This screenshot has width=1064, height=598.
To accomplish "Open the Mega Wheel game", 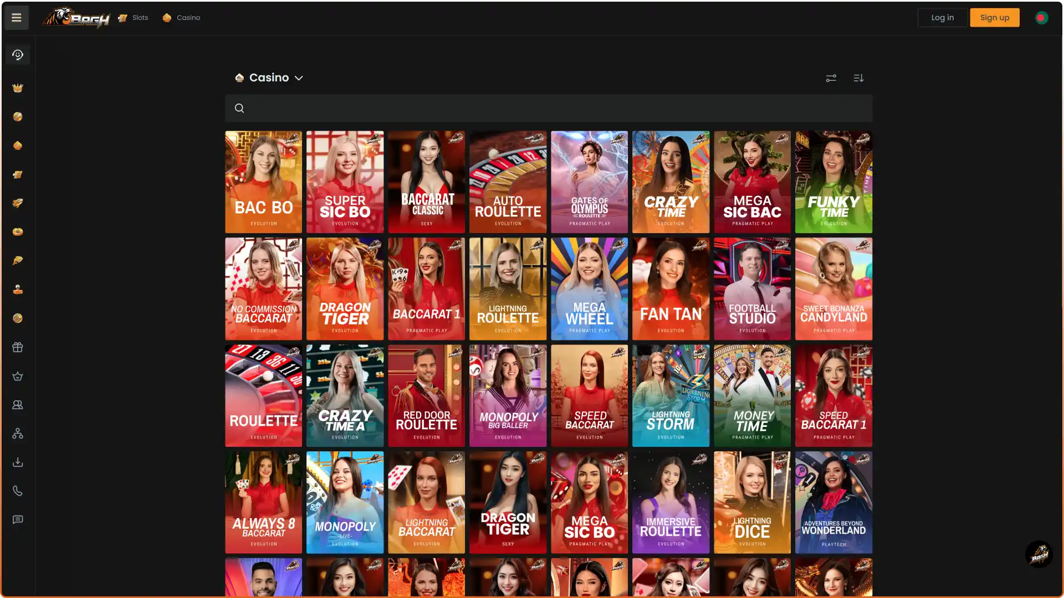I will (590, 289).
